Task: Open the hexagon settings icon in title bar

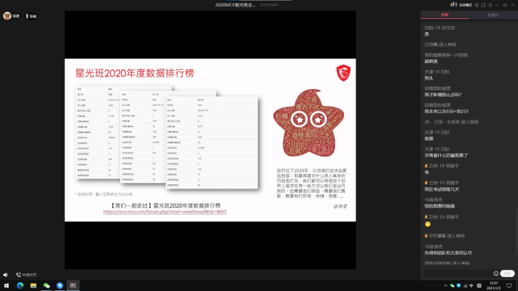Action: coord(477,5)
